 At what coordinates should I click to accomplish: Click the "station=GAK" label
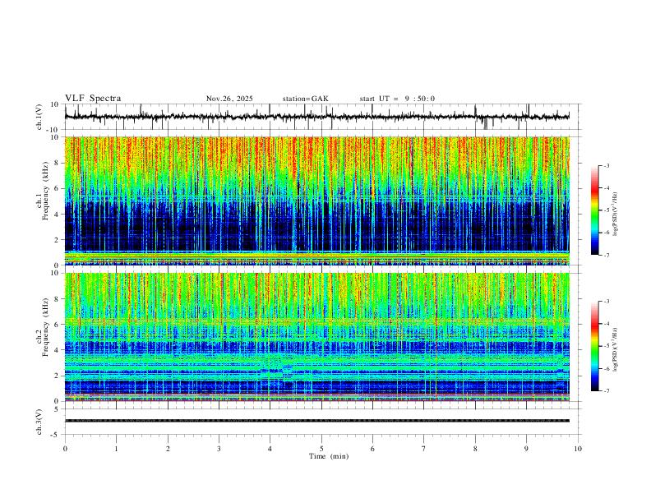click(306, 99)
